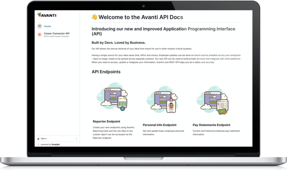This screenshot has width=287, height=170.
Task: Click the Sign in label
Action: 44,139
